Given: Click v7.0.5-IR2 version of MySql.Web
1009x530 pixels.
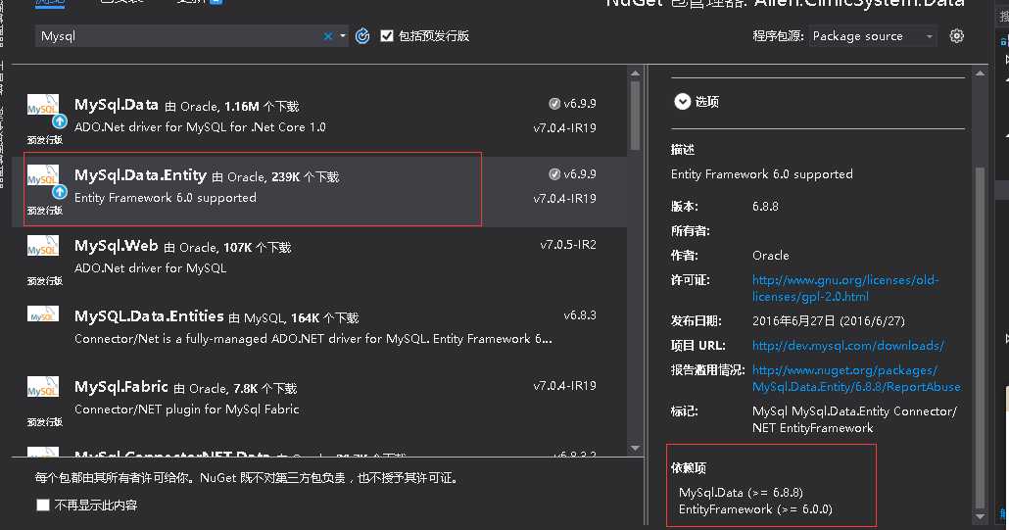Looking at the screenshot, I should click(568, 245).
